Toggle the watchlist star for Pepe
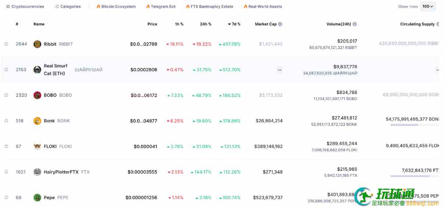The width and height of the screenshot is (445, 207). point(6,197)
